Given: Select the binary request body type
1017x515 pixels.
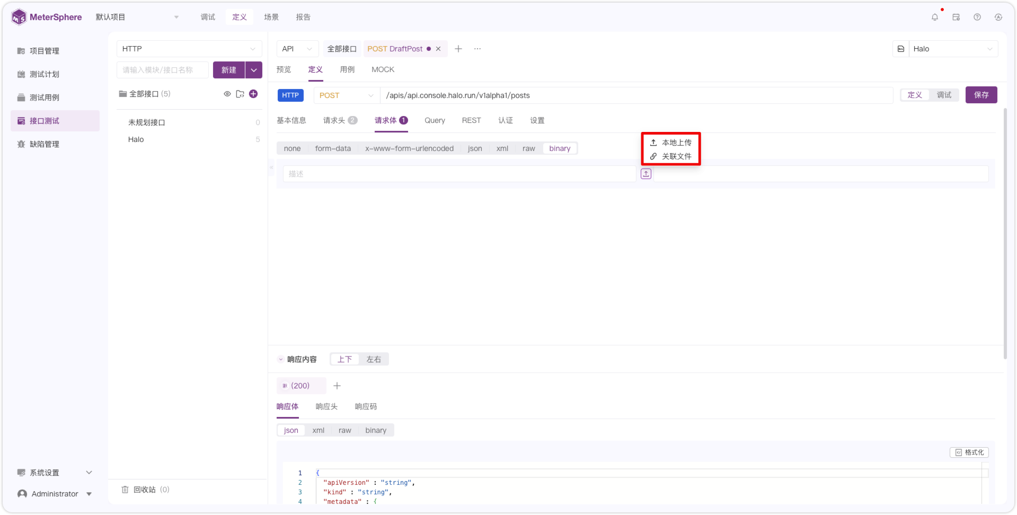Looking at the screenshot, I should (x=560, y=148).
